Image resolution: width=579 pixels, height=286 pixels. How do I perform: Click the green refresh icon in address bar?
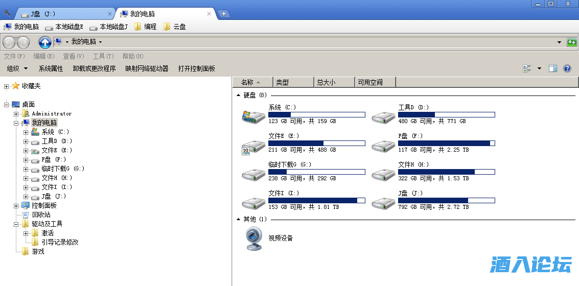572,42
